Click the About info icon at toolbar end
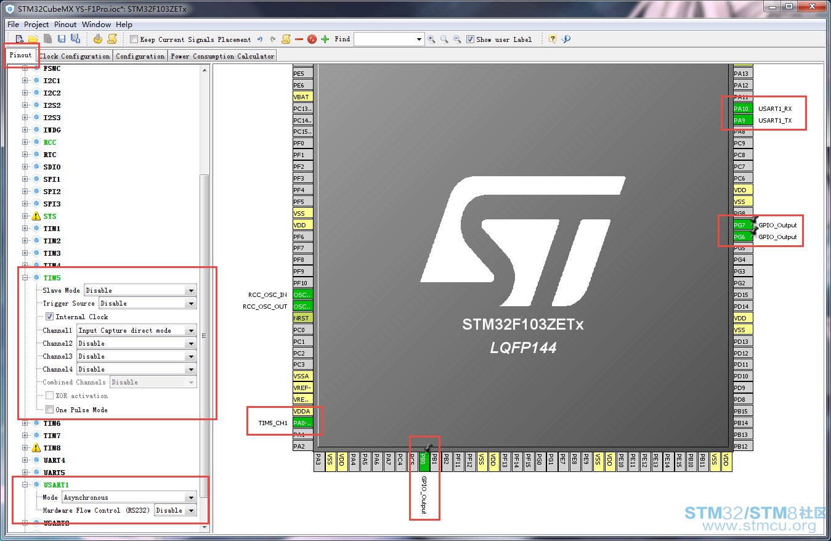This screenshot has height=541, width=831. pyautogui.click(x=566, y=39)
